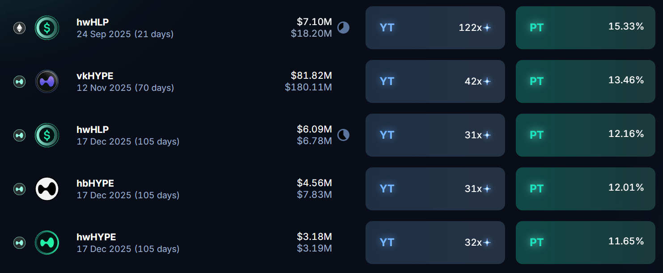663x273 pixels.
Task: Click the sparkle icon beside 122x
Action: coord(487,28)
